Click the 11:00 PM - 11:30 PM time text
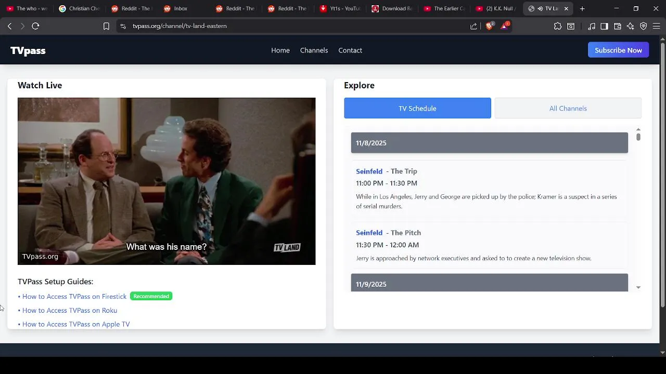Screen dimensions: 666x374 (387, 183)
